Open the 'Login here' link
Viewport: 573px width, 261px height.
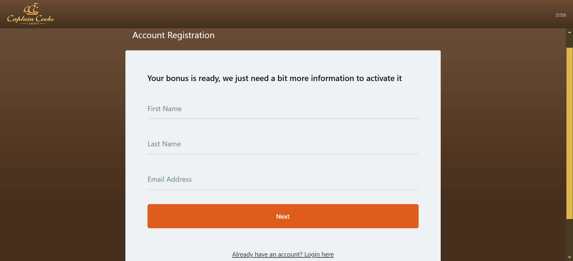click(319, 254)
